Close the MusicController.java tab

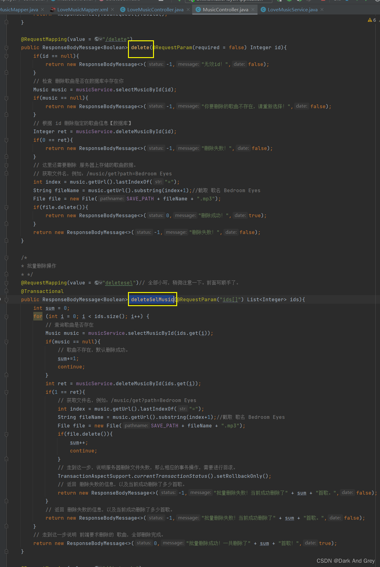tap(253, 9)
